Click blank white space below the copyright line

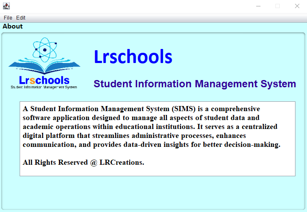coord(157,170)
